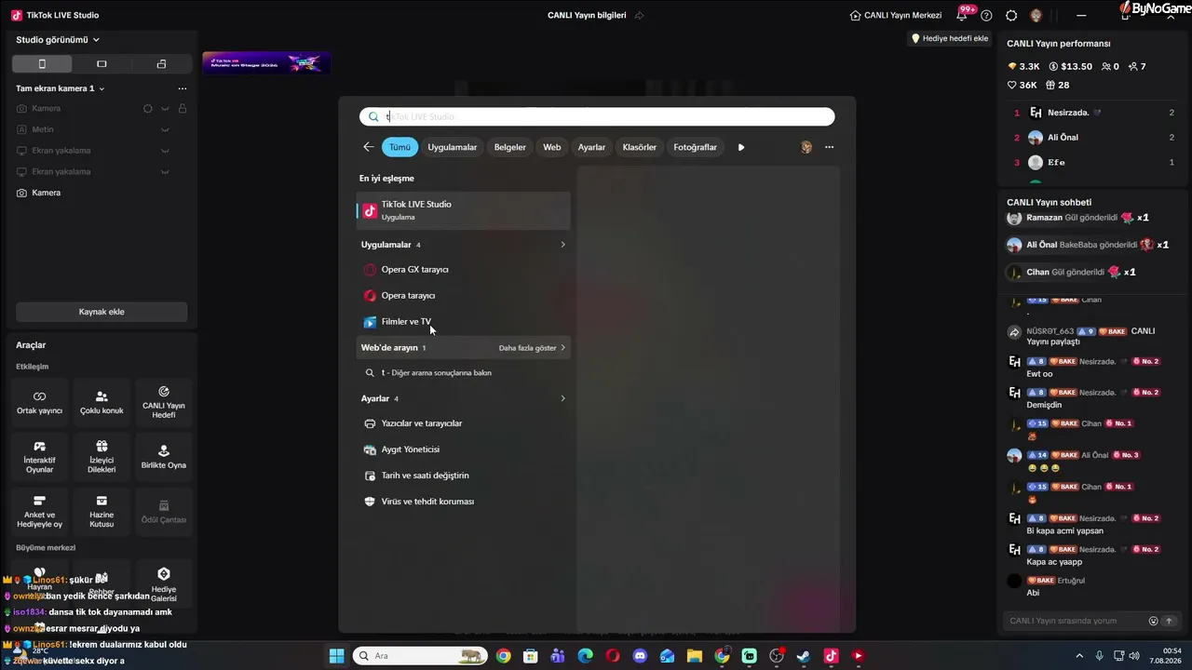Select the dual-screen layout icon
Screen dimensions: 1192x670
click(x=161, y=64)
